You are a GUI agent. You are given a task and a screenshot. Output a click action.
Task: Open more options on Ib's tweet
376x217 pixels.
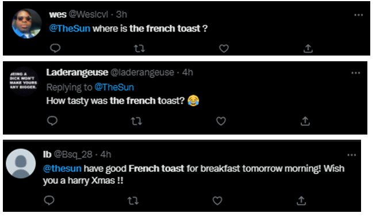[352, 155]
